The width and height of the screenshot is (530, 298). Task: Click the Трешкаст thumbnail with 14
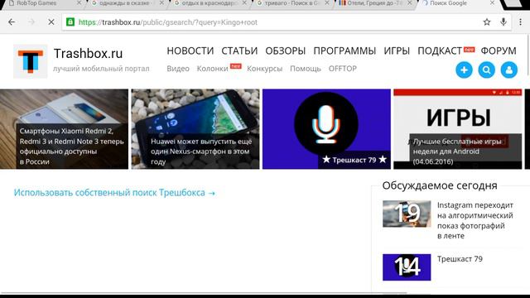coord(407,267)
